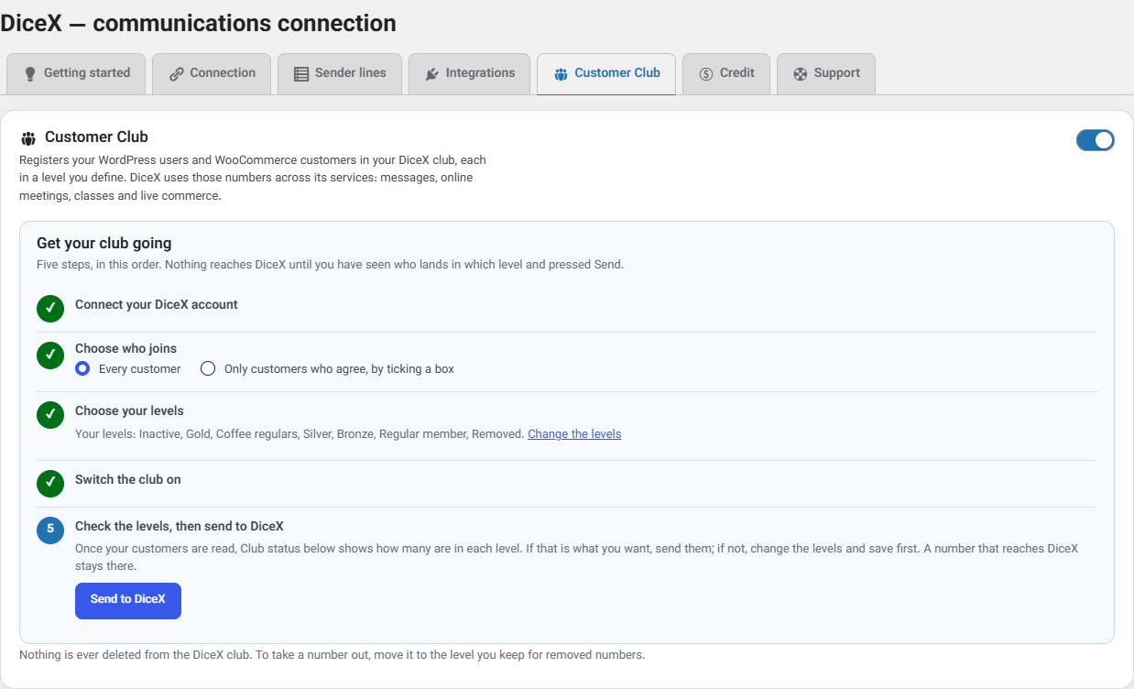The width and height of the screenshot is (1134, 689).
Task: Click the chain-link icon on Connection tab
Action: tap(177, 74)
